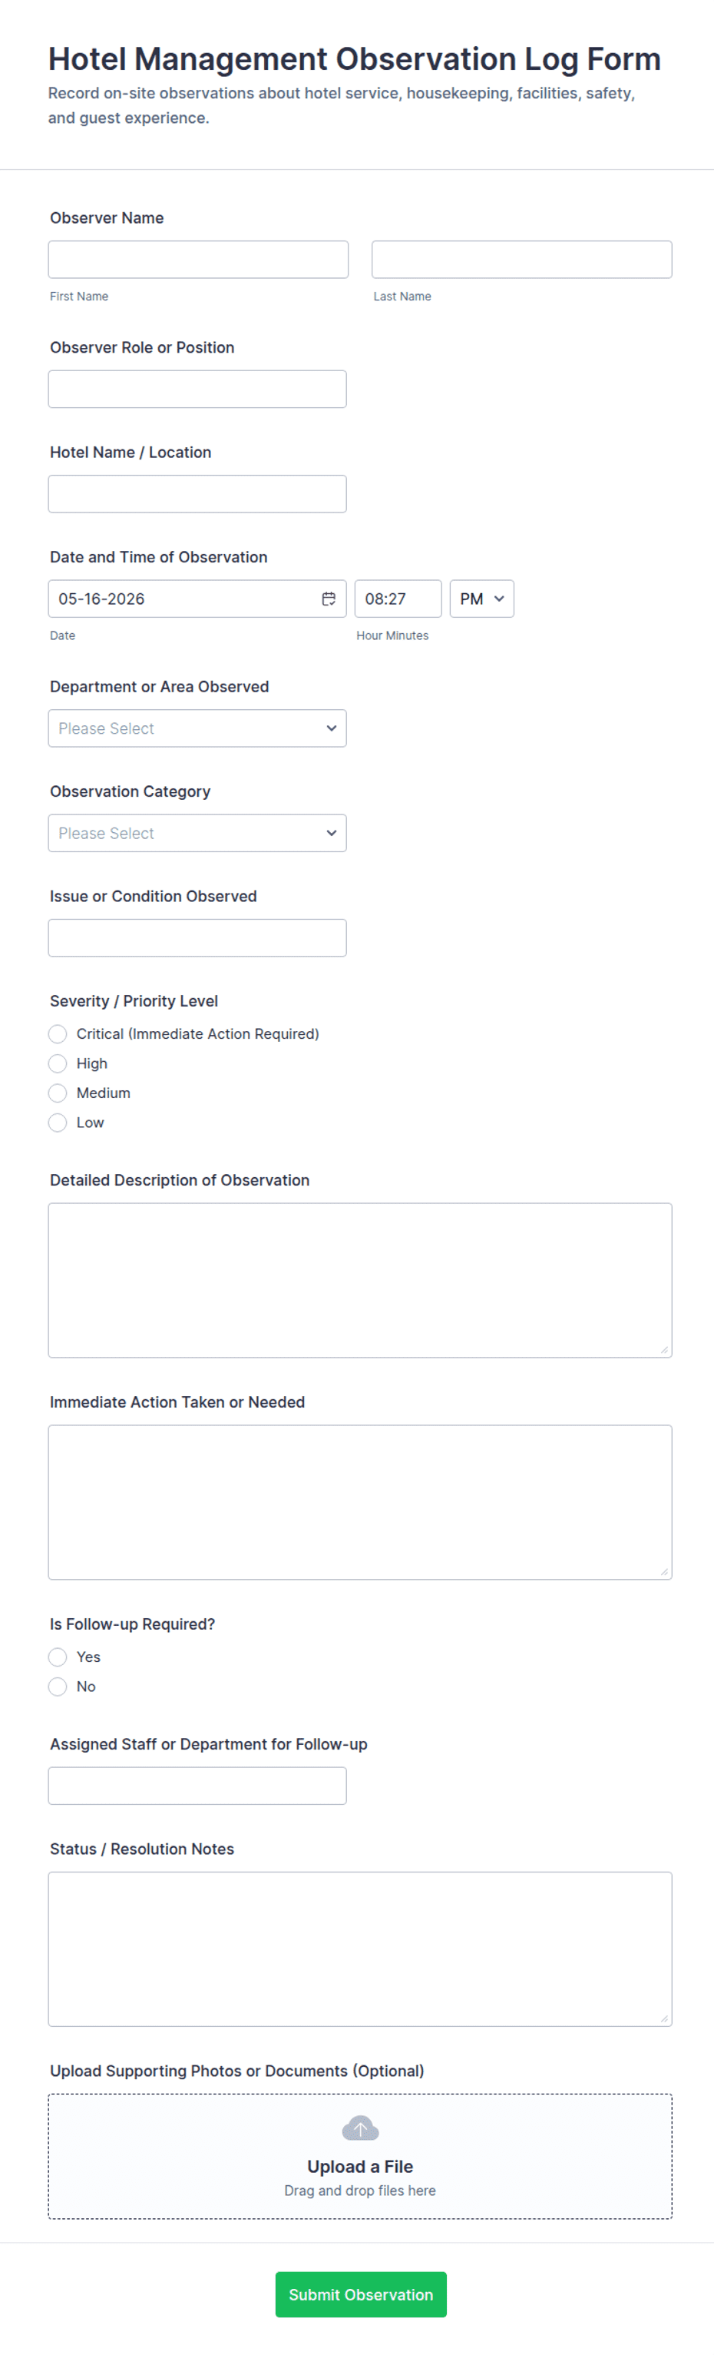
Task: Select Critical (Immediate Action Required) severity
Action: (x=58, y=1034)
